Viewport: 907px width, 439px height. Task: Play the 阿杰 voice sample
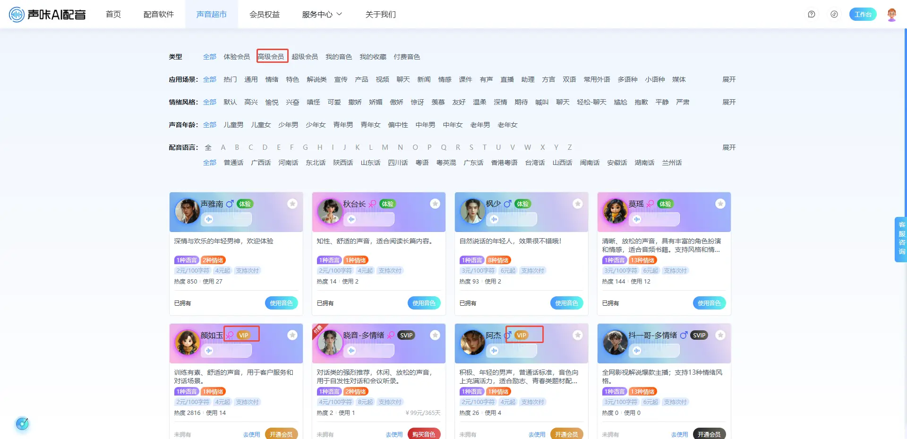[x=495, y=351]
